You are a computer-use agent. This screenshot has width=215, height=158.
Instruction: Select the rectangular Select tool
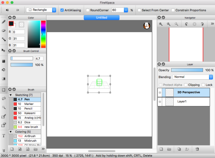click(x=3, y=90)
